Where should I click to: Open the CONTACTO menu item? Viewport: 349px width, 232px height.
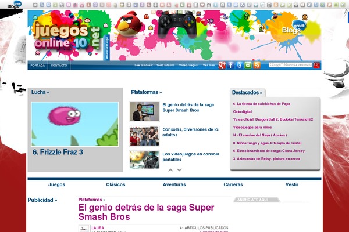[x=59, y=66]
